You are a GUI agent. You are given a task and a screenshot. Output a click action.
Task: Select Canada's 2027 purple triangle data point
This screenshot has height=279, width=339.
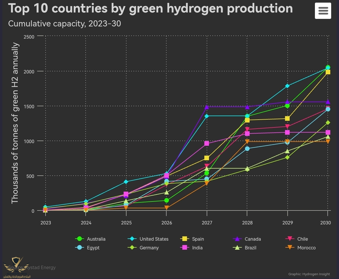point(207,107)
